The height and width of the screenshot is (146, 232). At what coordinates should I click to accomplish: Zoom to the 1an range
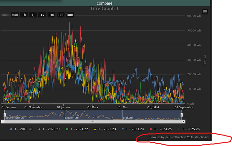[61, 15]
